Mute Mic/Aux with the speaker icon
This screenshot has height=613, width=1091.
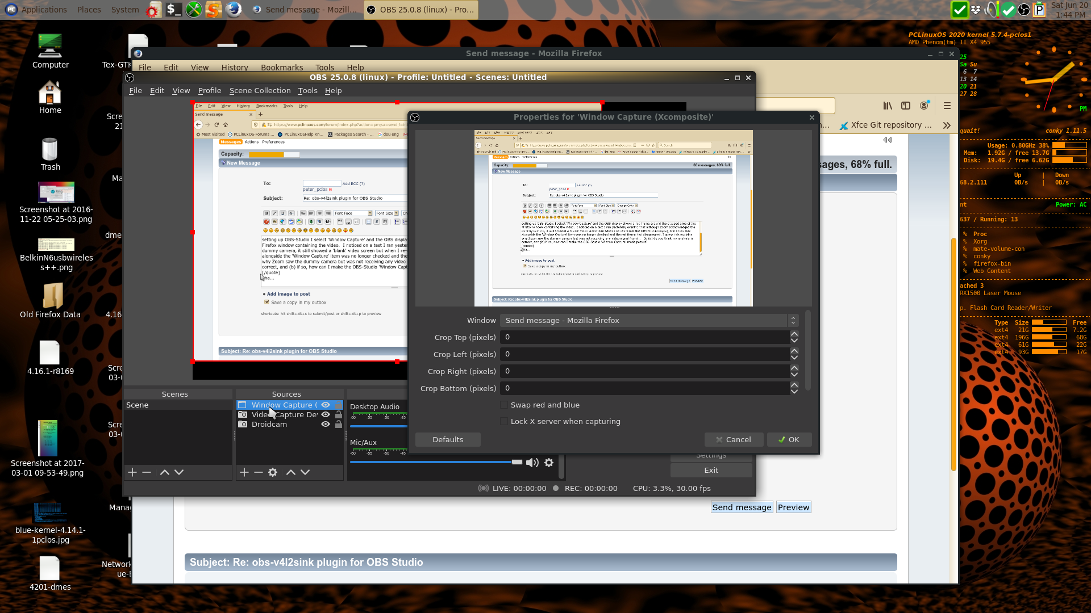(532, 463)
